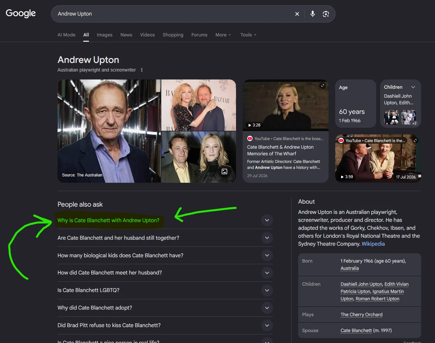This screenshot has height=343, width=435.
Task: Open more options beside Australian playwright subtitle
Action: tap(142, 70)
